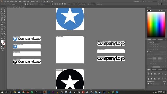Select the Eyedropper tool

point(2,31)
